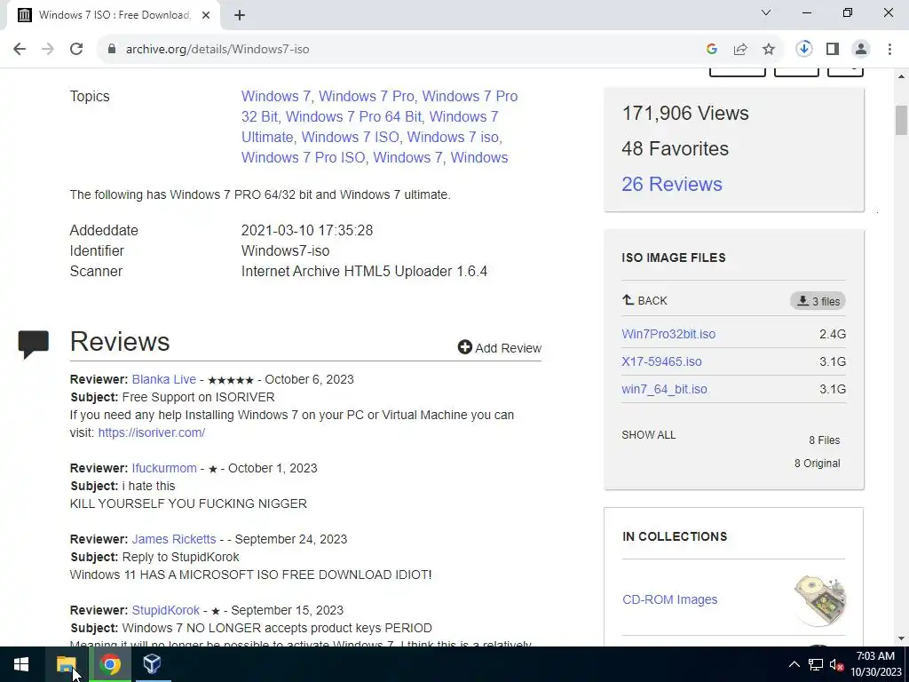Click the 8 Original count text
The image size is (909, 682).
pos(817,464)
